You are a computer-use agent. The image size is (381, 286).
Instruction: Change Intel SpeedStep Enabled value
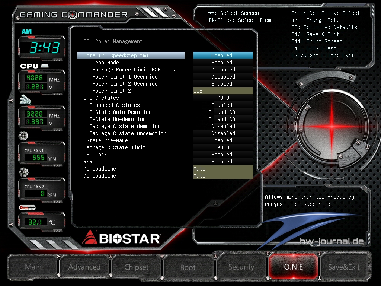pyautogui.click(x=223, y=55)
